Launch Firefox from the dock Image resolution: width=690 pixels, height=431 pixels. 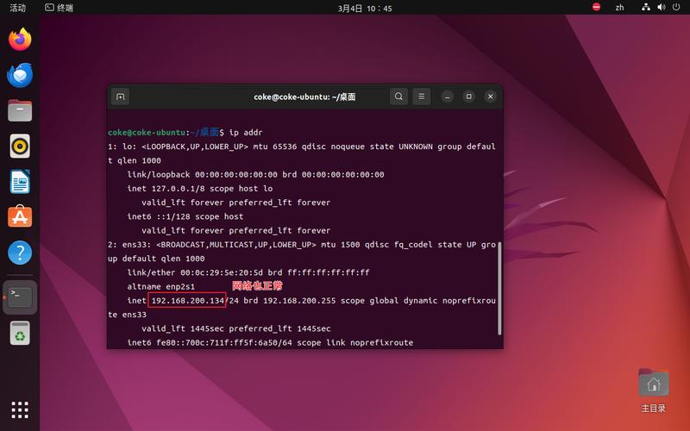tap(20, 40)
